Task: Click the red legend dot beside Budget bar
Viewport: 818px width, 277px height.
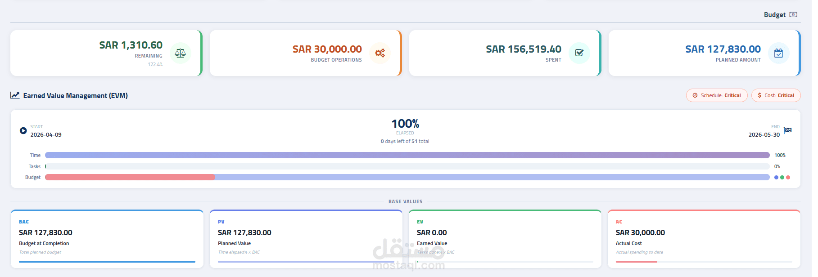Action: [788, 178]
